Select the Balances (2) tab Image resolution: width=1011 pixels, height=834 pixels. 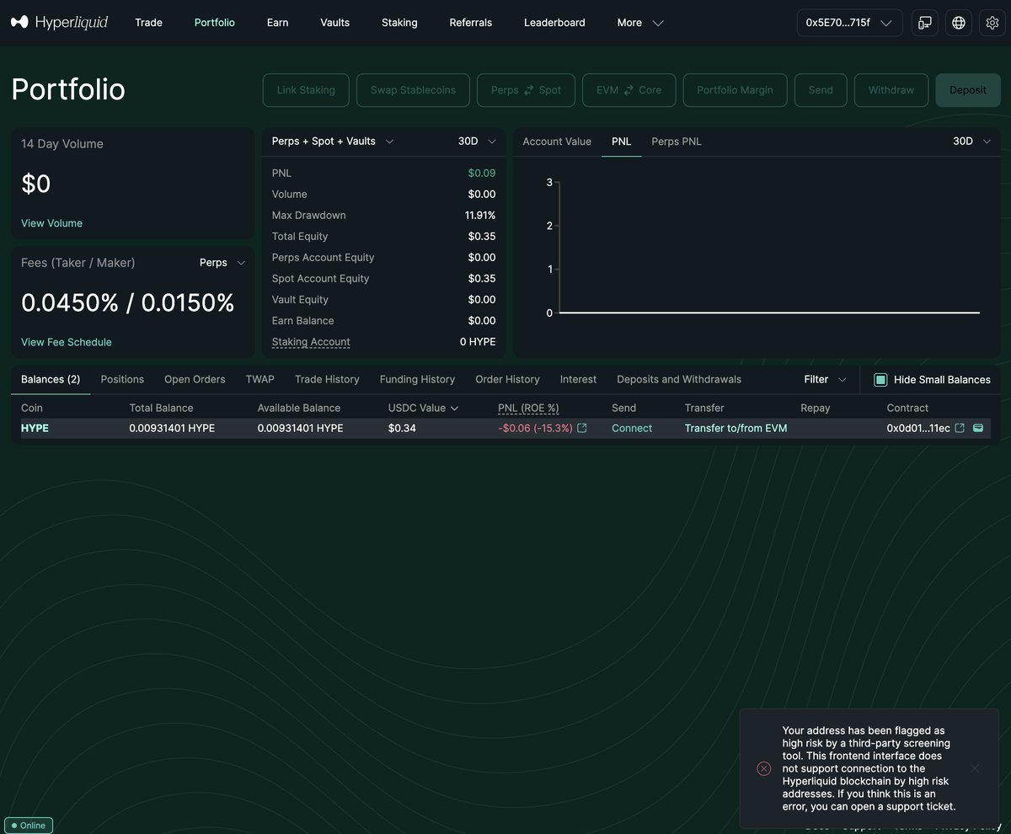click(51, 380)
